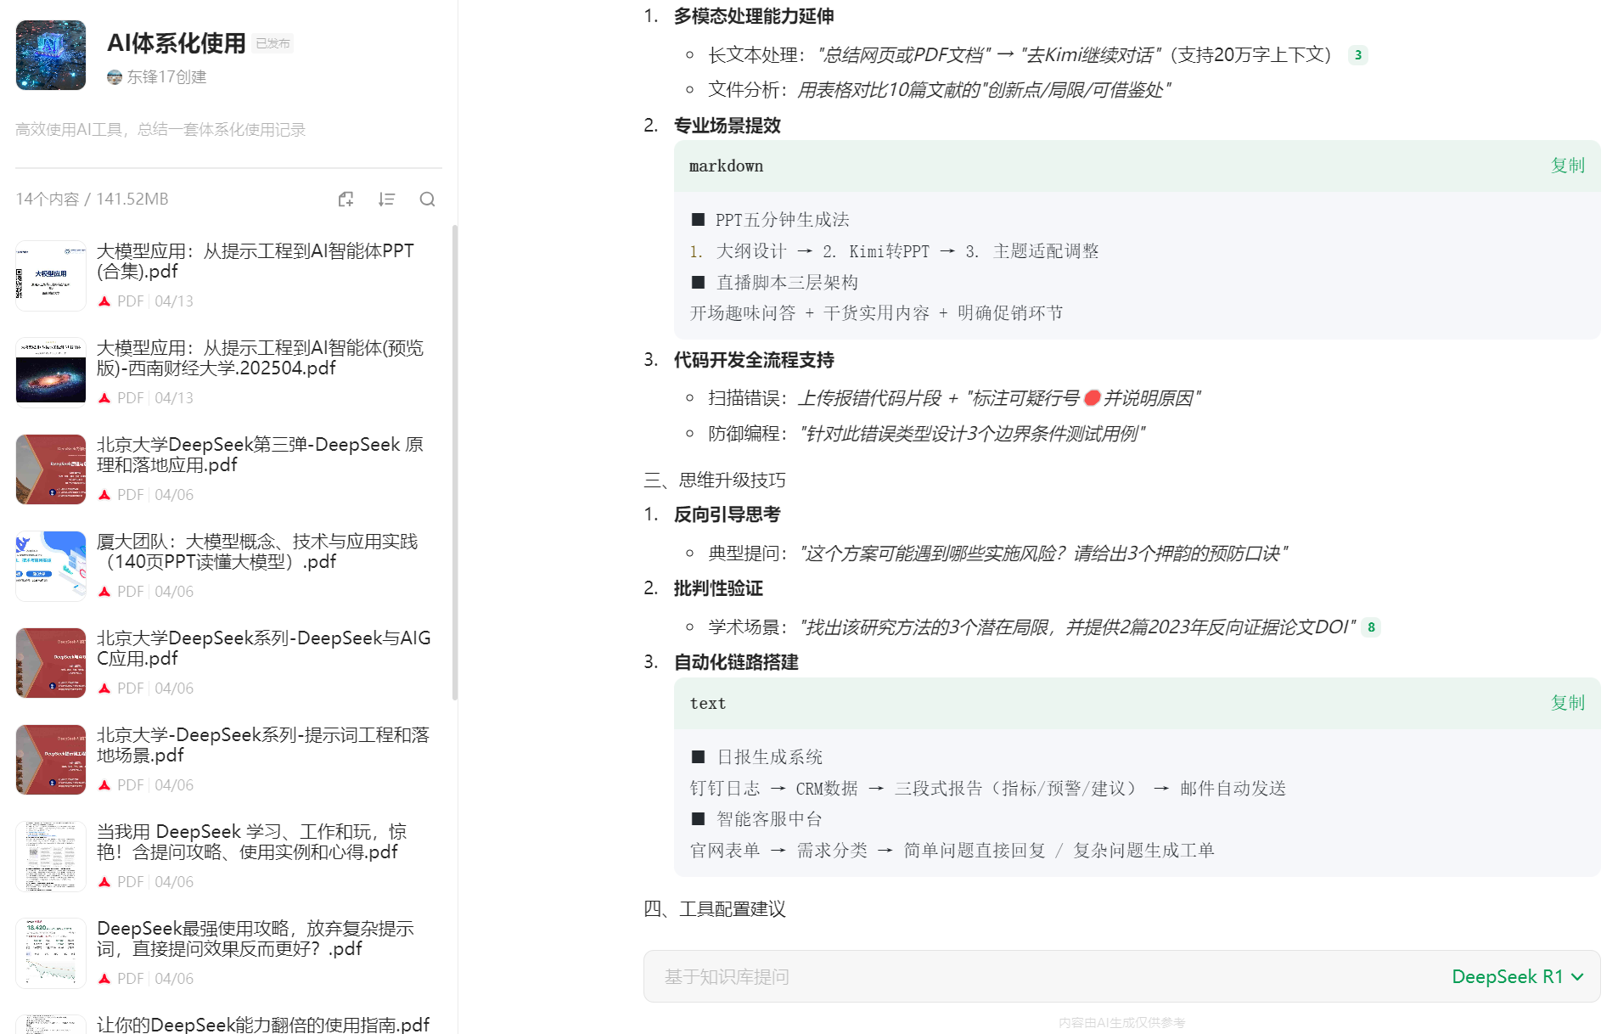
Task: Click the galaxy thumbnail of 西南财经大学 pdf
Action: pyautogui.click(x=51, y=372)
